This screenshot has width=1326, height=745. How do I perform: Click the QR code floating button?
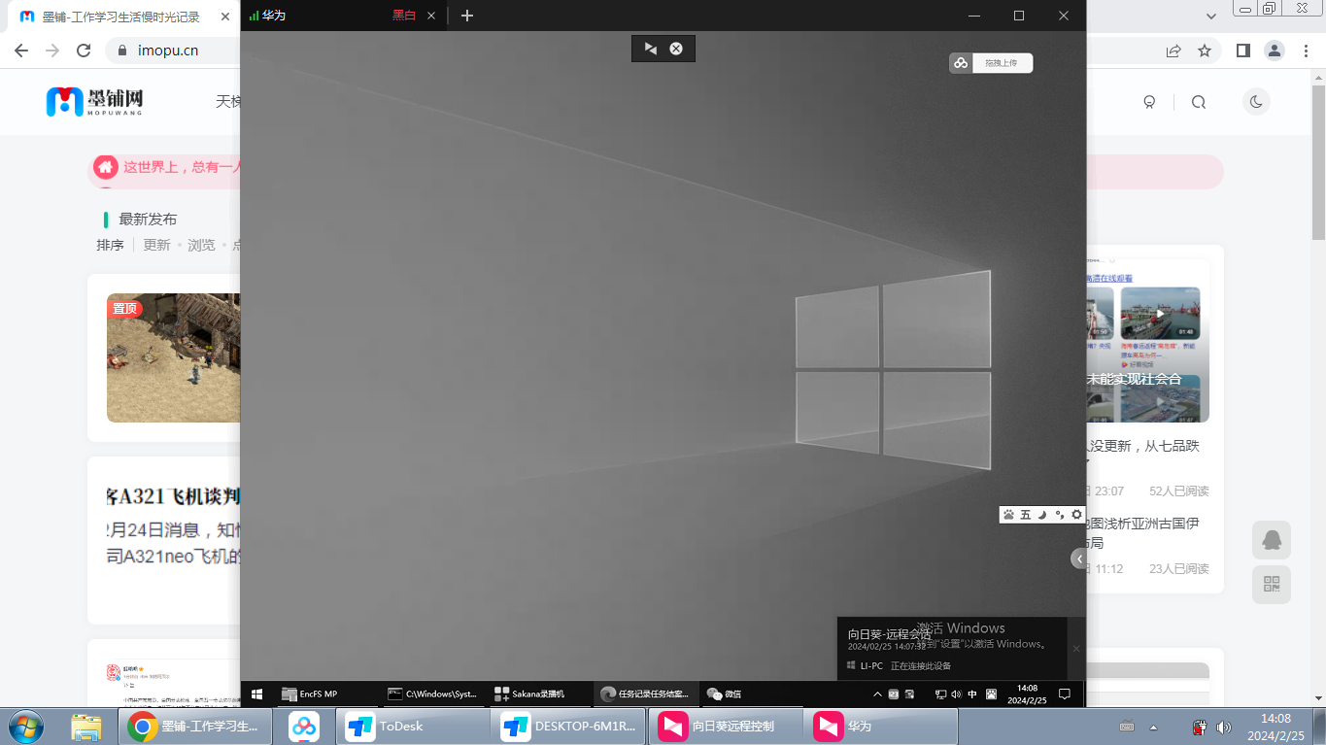point(1272,584)
